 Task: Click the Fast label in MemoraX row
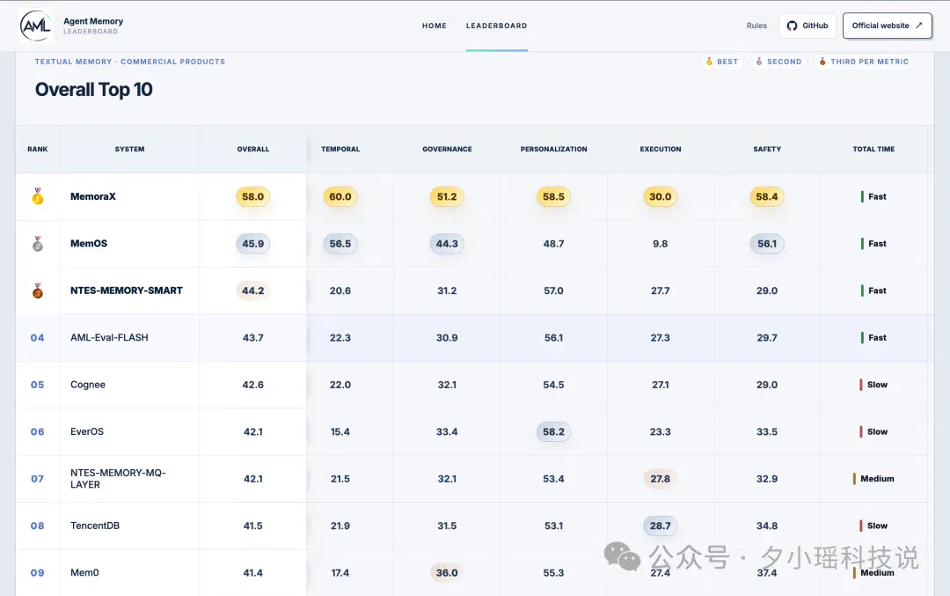click(877, 196)
